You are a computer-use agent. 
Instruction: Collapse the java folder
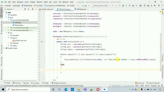pos(6,17)
